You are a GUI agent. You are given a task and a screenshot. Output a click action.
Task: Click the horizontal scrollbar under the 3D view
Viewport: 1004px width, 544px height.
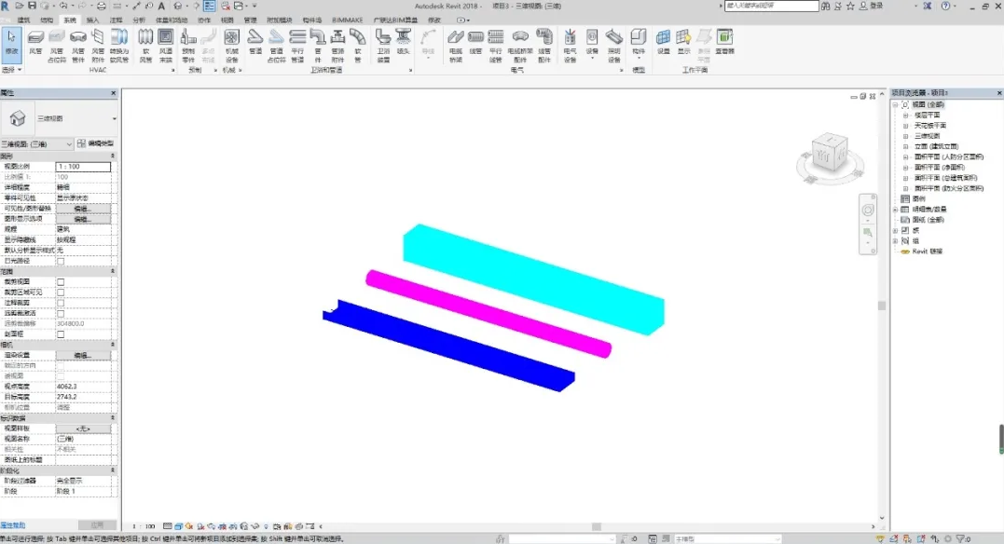[596, 526]
